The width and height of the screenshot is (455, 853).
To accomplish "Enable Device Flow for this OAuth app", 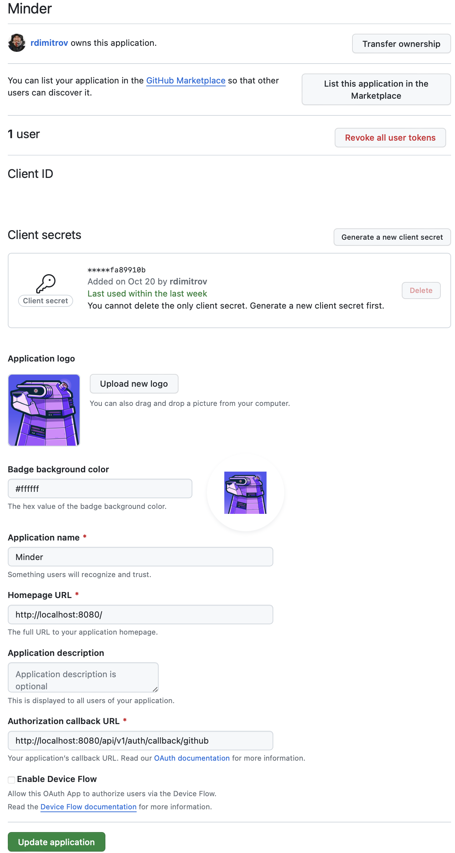I will (x=11, y=779).
